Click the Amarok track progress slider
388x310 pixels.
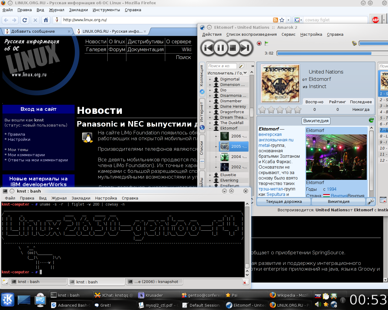[332, 53]
